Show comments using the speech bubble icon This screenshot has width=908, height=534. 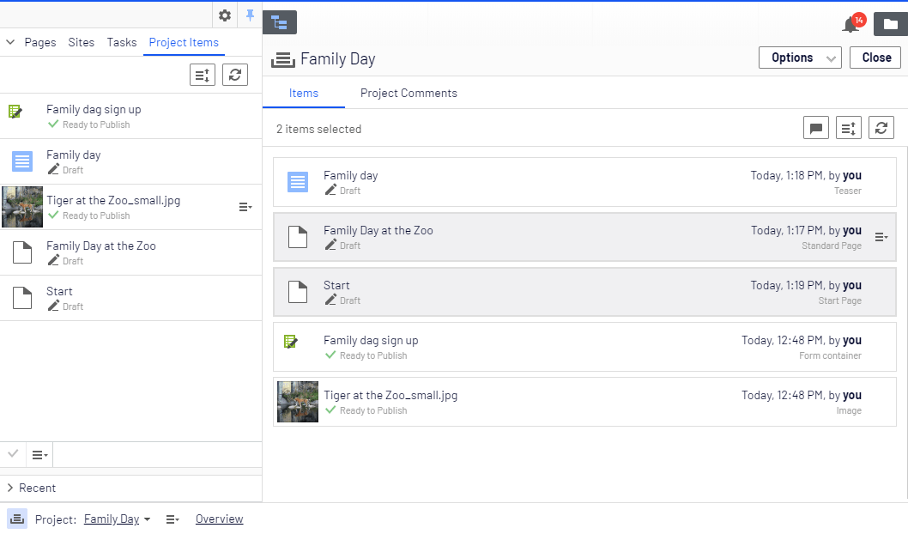coord(816,129)
